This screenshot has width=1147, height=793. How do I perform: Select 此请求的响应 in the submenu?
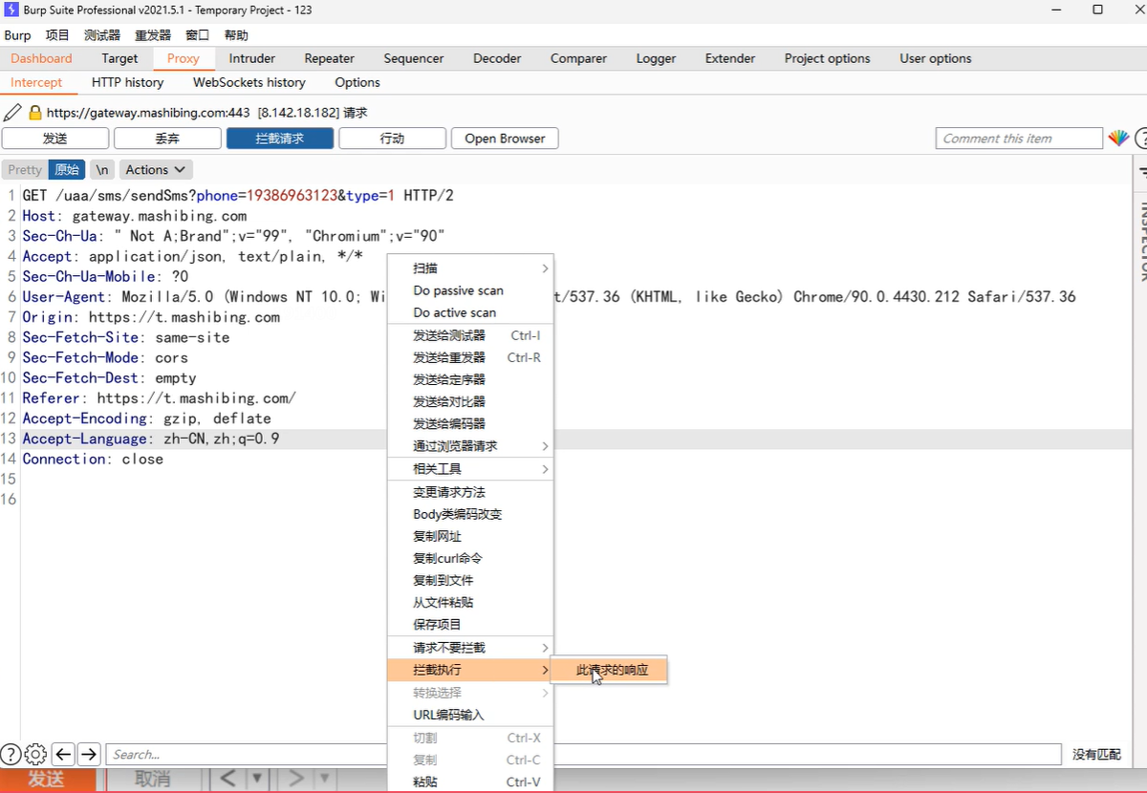[x=612, y=670]
